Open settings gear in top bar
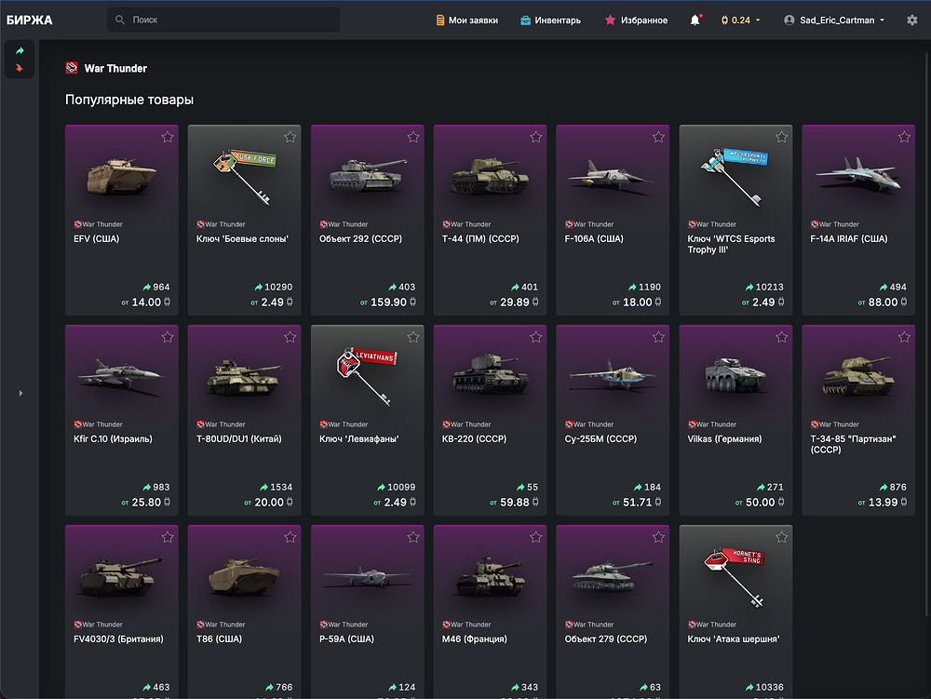The height and width of the screenshot is (699, 931). (911, 20)
